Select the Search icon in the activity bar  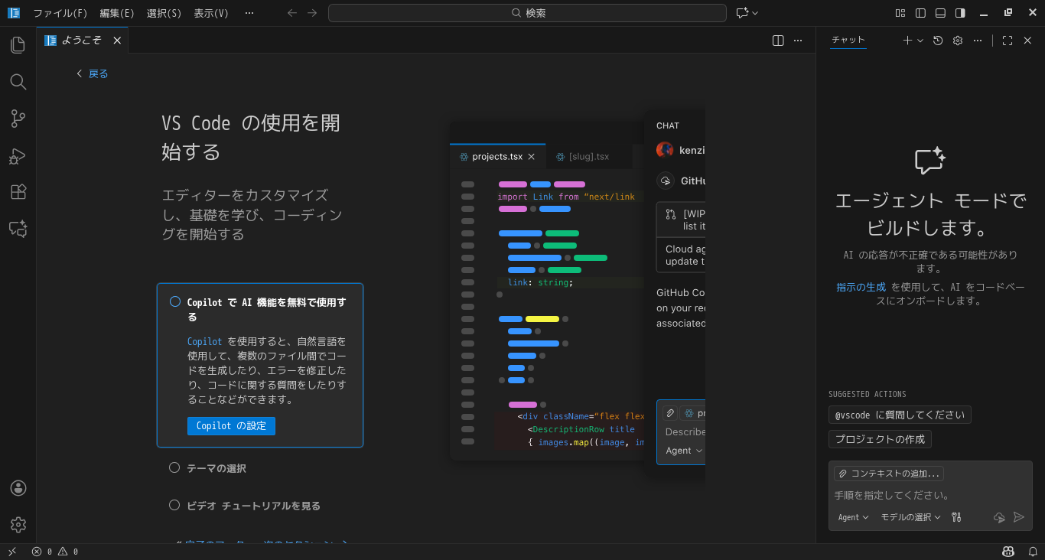click(18, 82)
